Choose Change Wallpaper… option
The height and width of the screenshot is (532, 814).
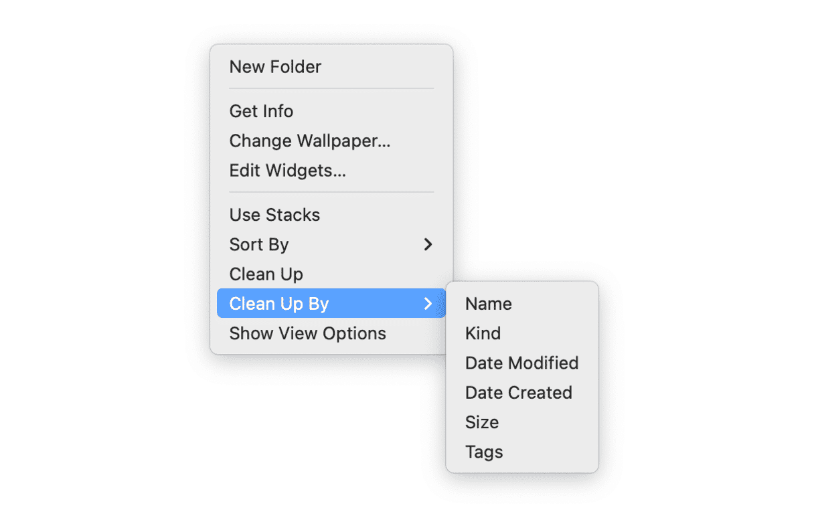309,141
